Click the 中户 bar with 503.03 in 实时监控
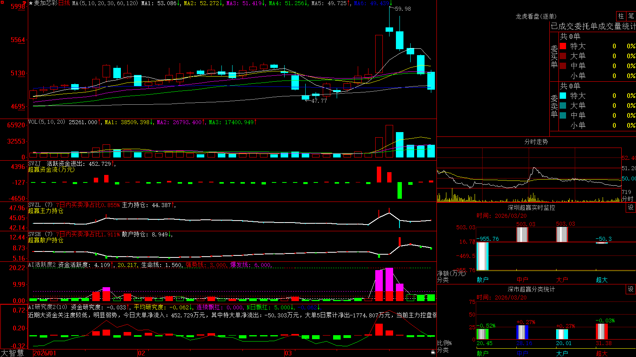The height and width of the screenshot is (357, 636). point(522,234)
